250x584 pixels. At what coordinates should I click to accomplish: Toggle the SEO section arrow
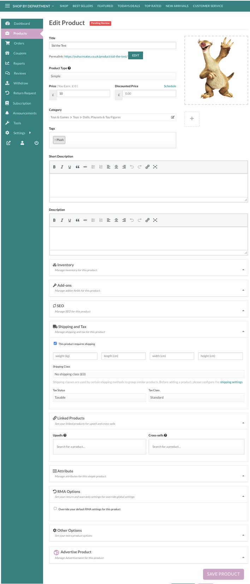243,310
